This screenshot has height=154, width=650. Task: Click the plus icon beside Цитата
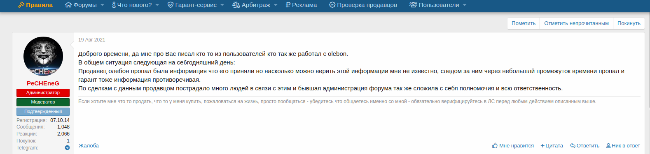[542, 146]
